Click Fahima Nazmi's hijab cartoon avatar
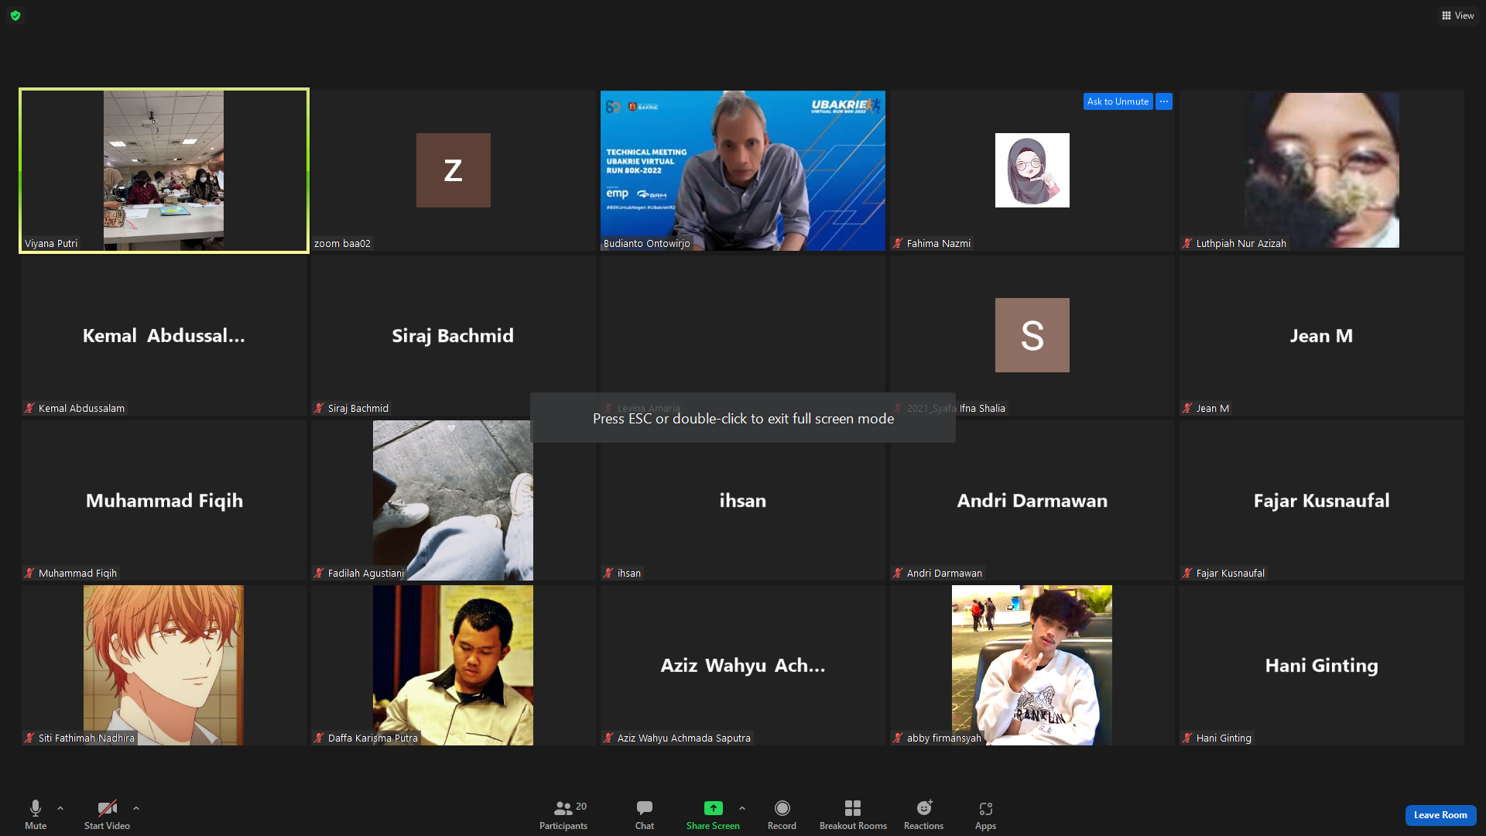Viewport: 1486px width, 836px height. pyautogui.click(x=1032, y=170)
